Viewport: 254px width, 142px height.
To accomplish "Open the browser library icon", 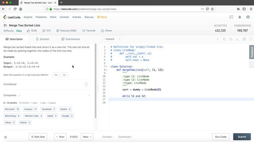I will [239, 9].
